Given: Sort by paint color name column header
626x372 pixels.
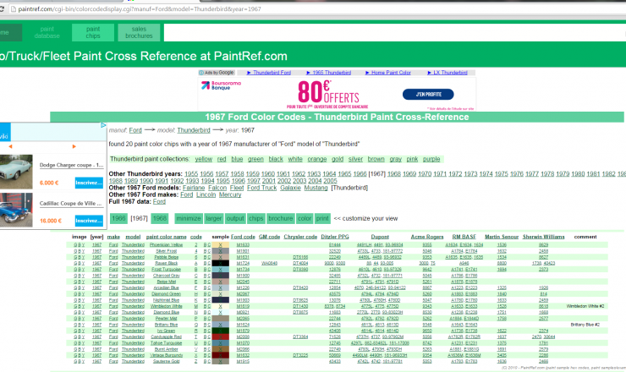Looking at the screenshot, I should pos(166,237).
